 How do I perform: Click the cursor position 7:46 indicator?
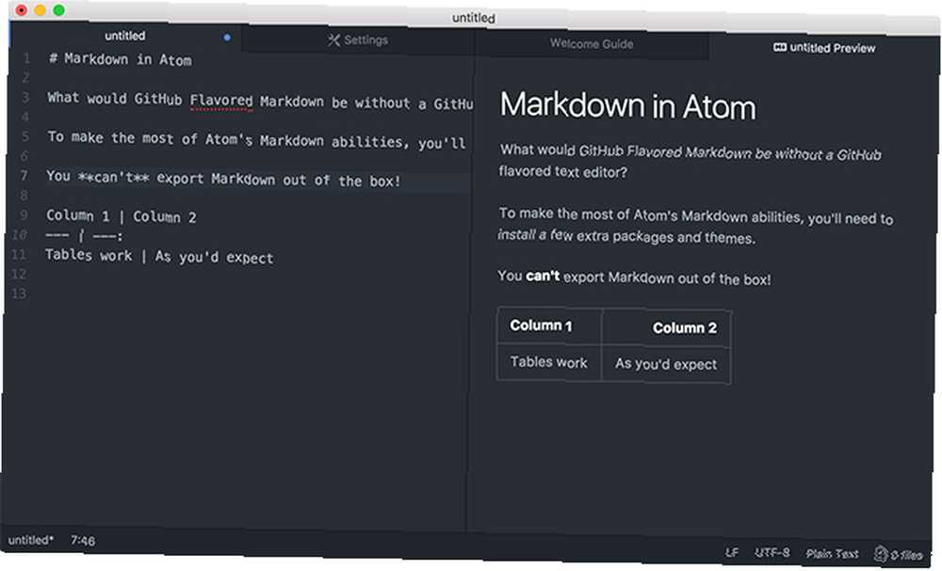(83, 540)
